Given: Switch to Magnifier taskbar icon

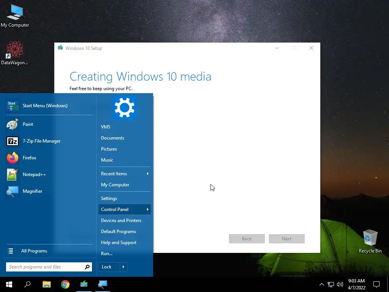Looking at the screenshot, I should point(103,284).
